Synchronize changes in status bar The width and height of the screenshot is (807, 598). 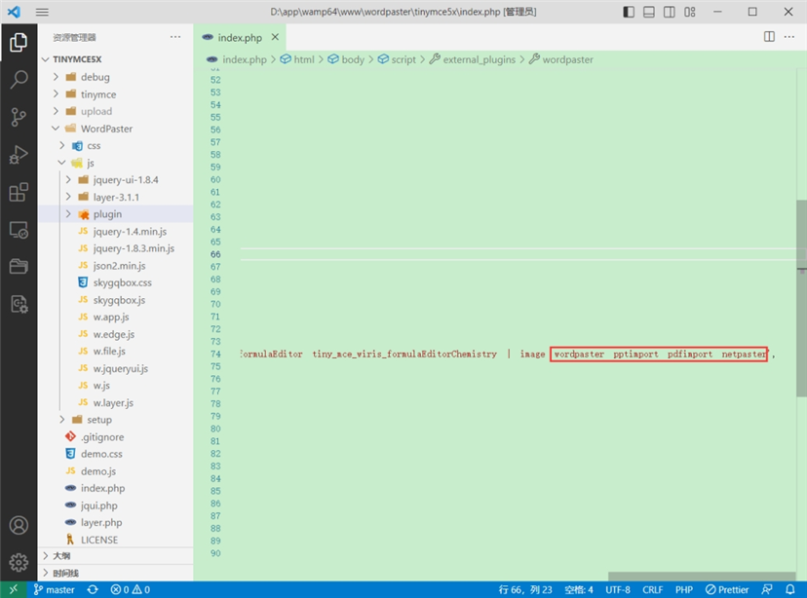tap(93, 589)
